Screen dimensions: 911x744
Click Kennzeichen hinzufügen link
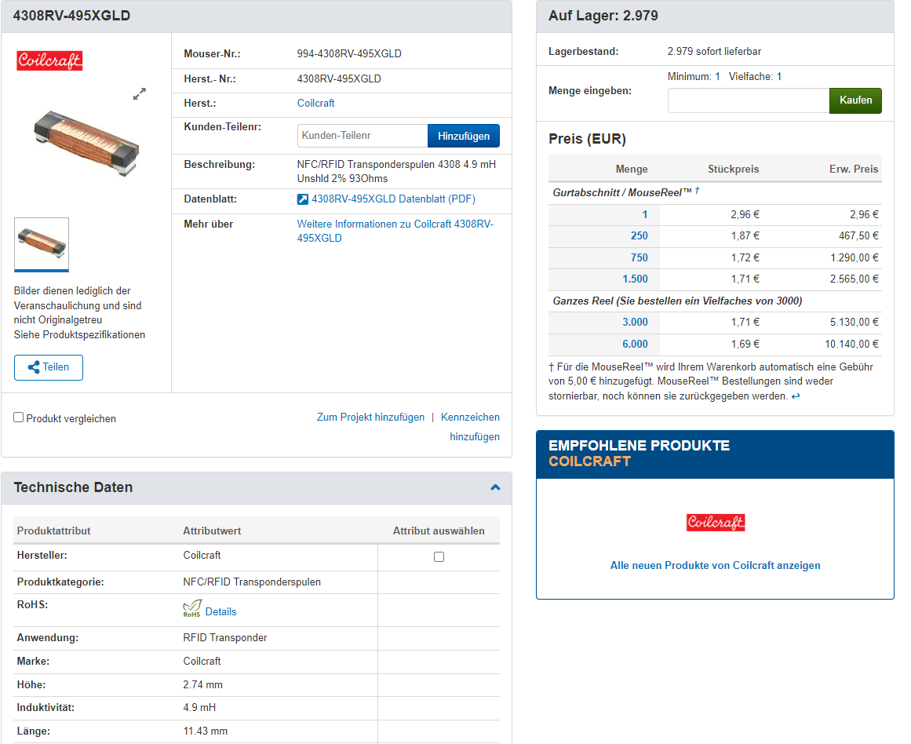click(471, 427)
